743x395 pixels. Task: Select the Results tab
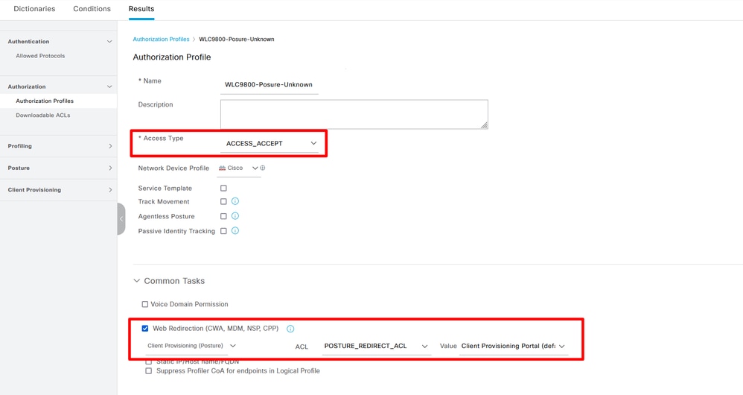click(x=141, y=8)
